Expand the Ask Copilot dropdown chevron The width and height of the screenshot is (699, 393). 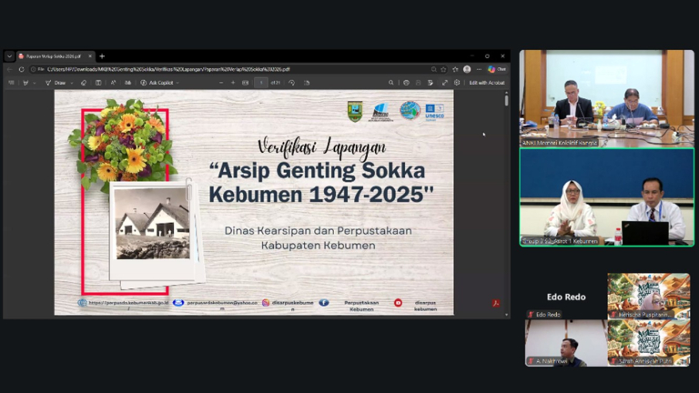point(177,83)
